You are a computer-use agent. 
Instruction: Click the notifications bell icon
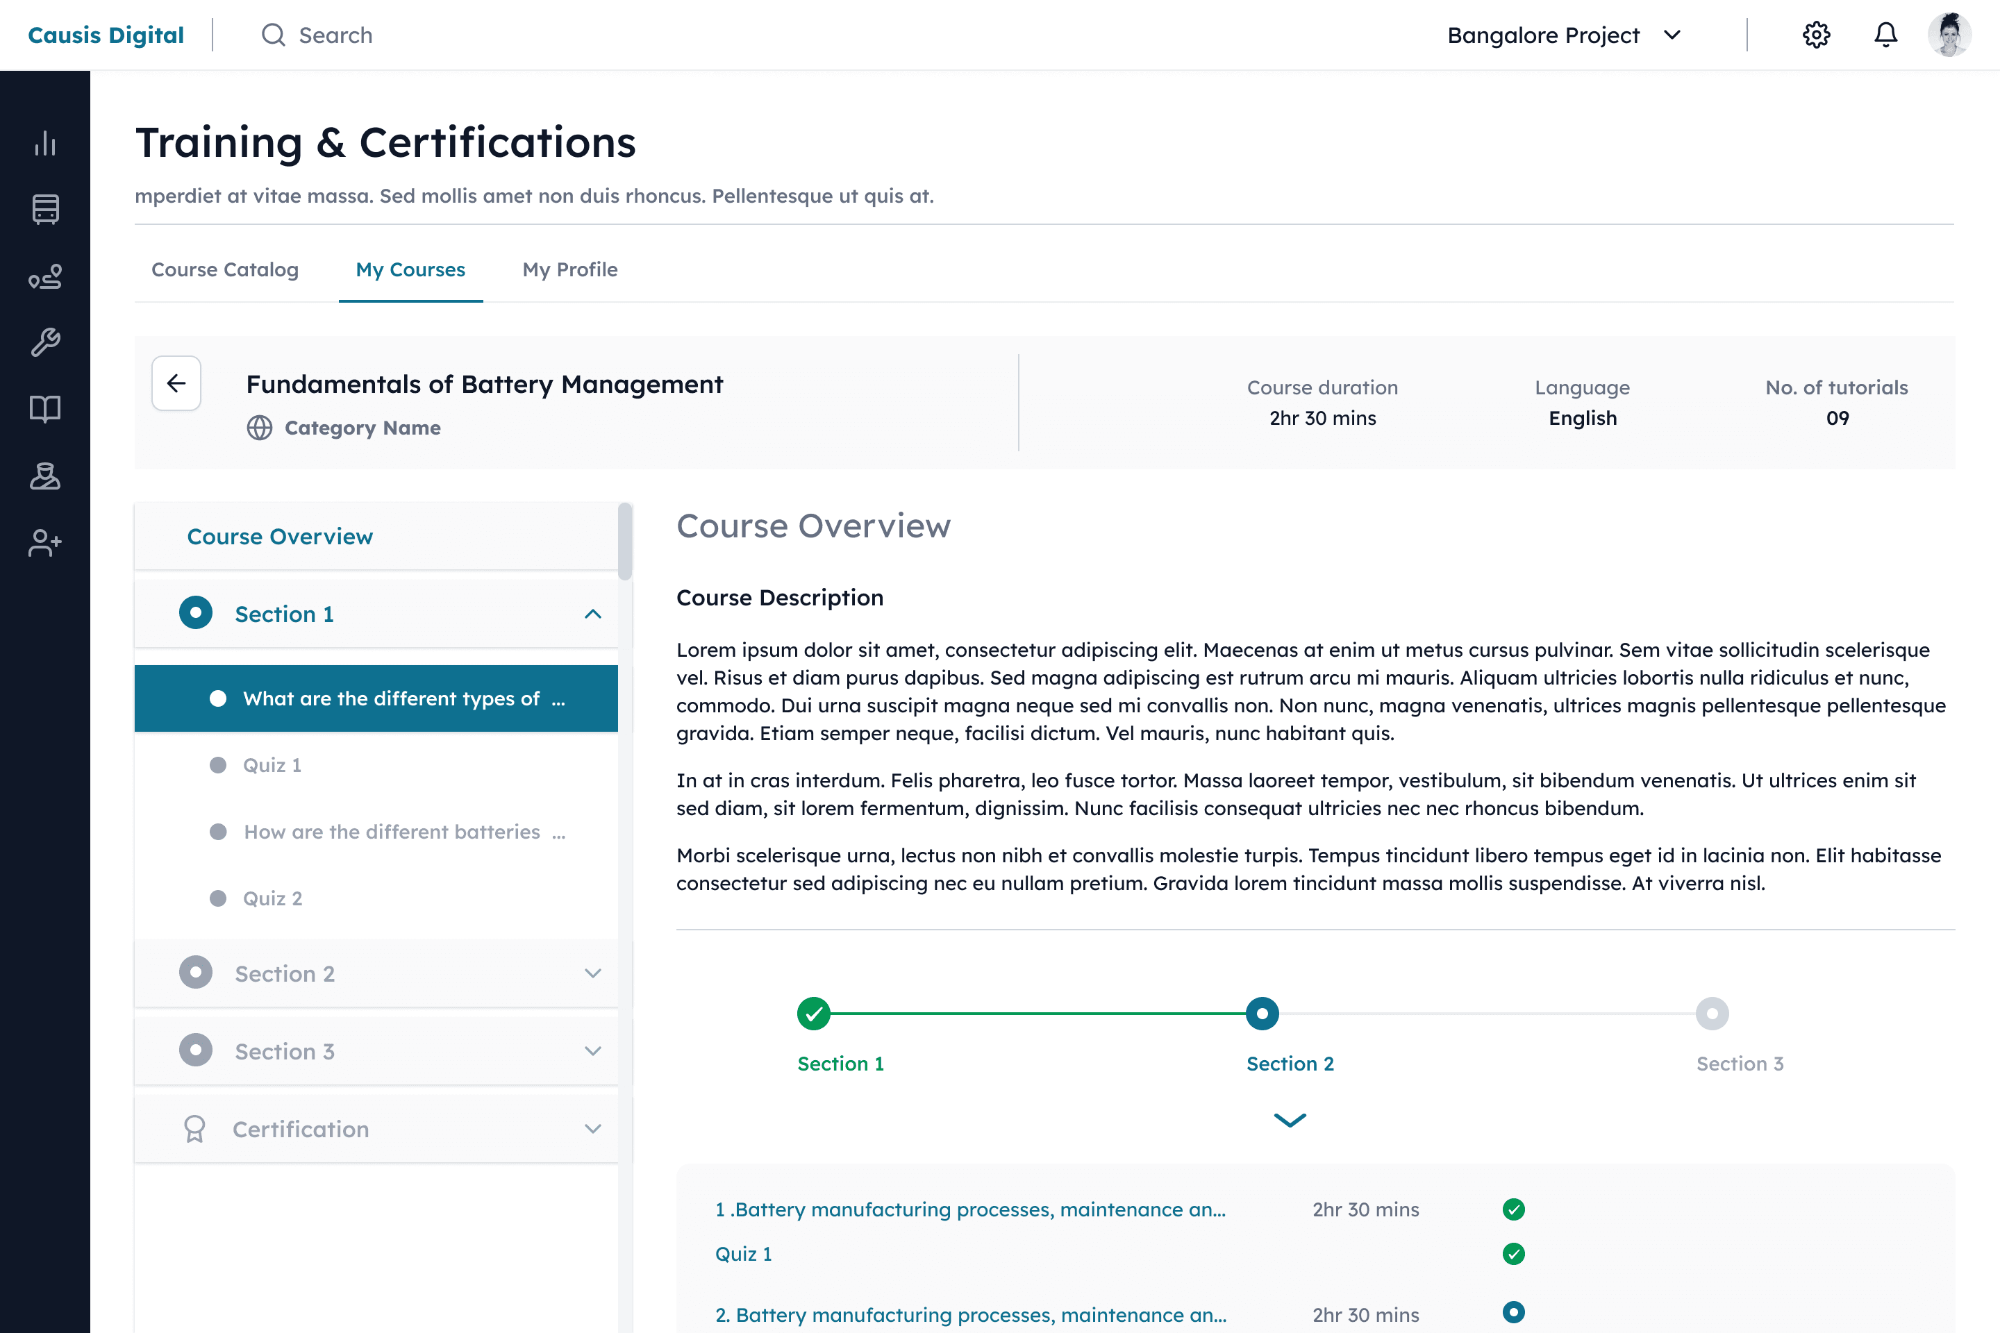[x=1885, y=35]
